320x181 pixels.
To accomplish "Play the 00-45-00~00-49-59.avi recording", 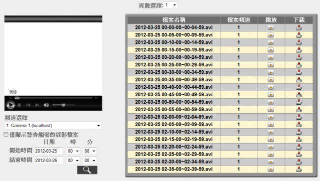I will [x=270, y=95].
